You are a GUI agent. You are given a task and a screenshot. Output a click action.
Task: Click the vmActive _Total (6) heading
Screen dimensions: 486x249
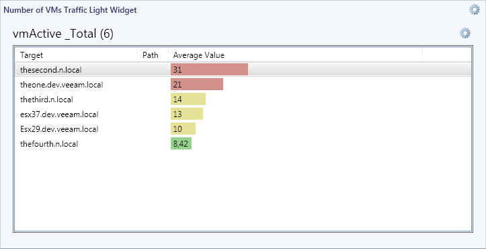point(63,34)
